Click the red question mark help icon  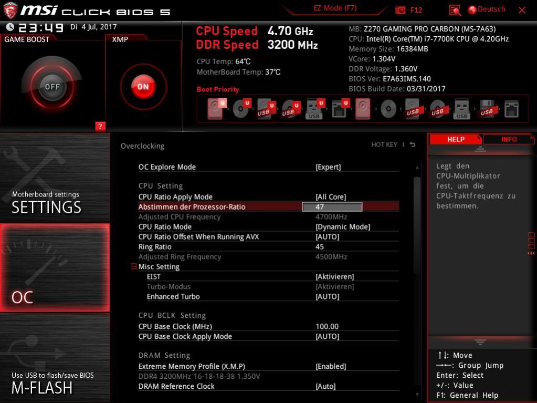[x=100, y=126]
